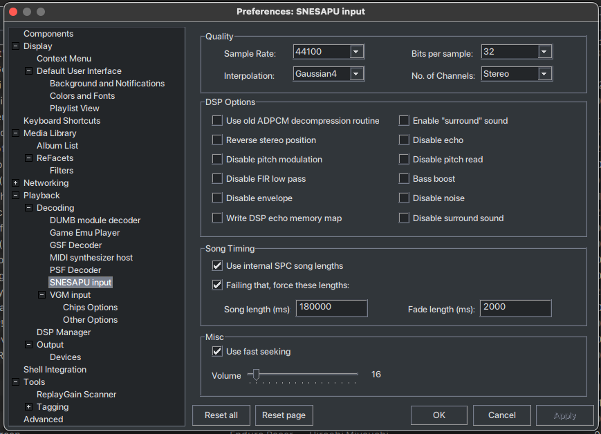Check Disable pitch read

[404, 160]
